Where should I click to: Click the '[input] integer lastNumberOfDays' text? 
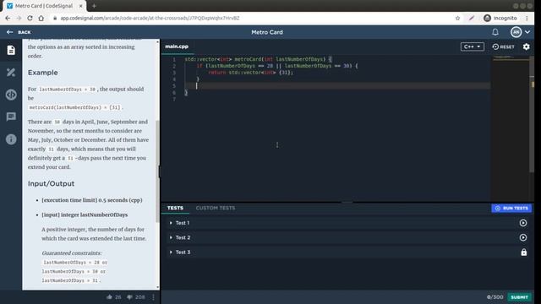[85, 214]
